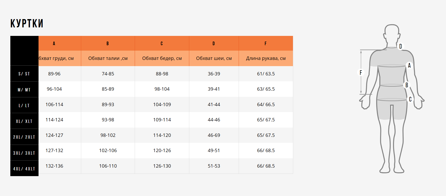Screen dimensions: 446x196
Task: Click the A chest marker on the figure
Action: point(409,66)
